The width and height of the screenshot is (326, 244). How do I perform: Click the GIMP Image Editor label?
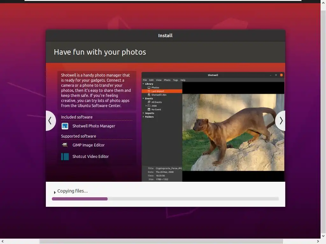(x=89, y=145)
